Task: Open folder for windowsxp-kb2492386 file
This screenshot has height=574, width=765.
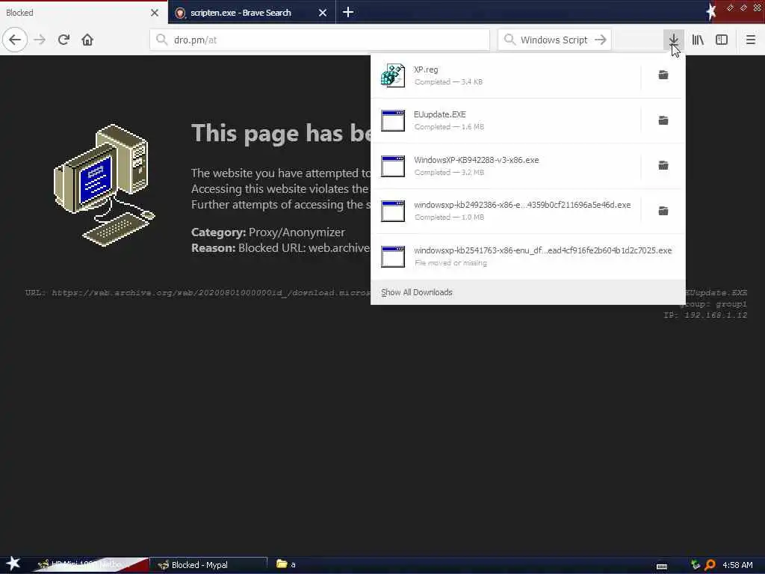Action: 663,210
